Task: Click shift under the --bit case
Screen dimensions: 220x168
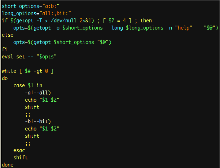Action: tap(32, 136)
